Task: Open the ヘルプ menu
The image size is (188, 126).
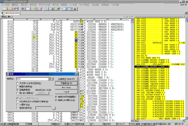Action: click(115, 5)
